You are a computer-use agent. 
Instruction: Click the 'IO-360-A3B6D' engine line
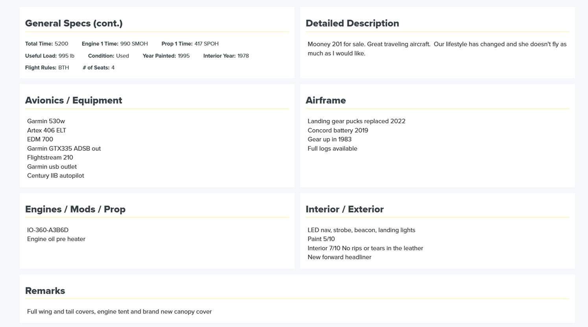tap(48, 230)
